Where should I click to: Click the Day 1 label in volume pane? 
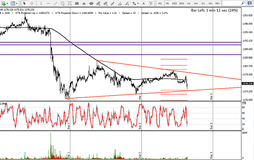68,155
